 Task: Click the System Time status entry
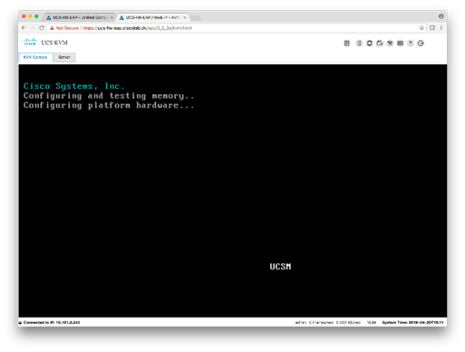[412, 323]
